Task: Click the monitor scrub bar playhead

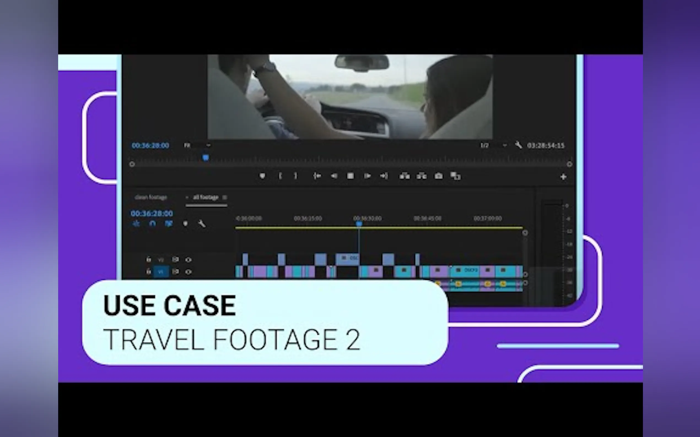Action: [x=206, y=158]
